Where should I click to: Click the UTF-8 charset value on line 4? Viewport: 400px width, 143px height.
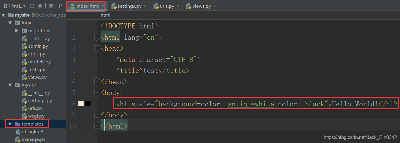tap(183, 60)
